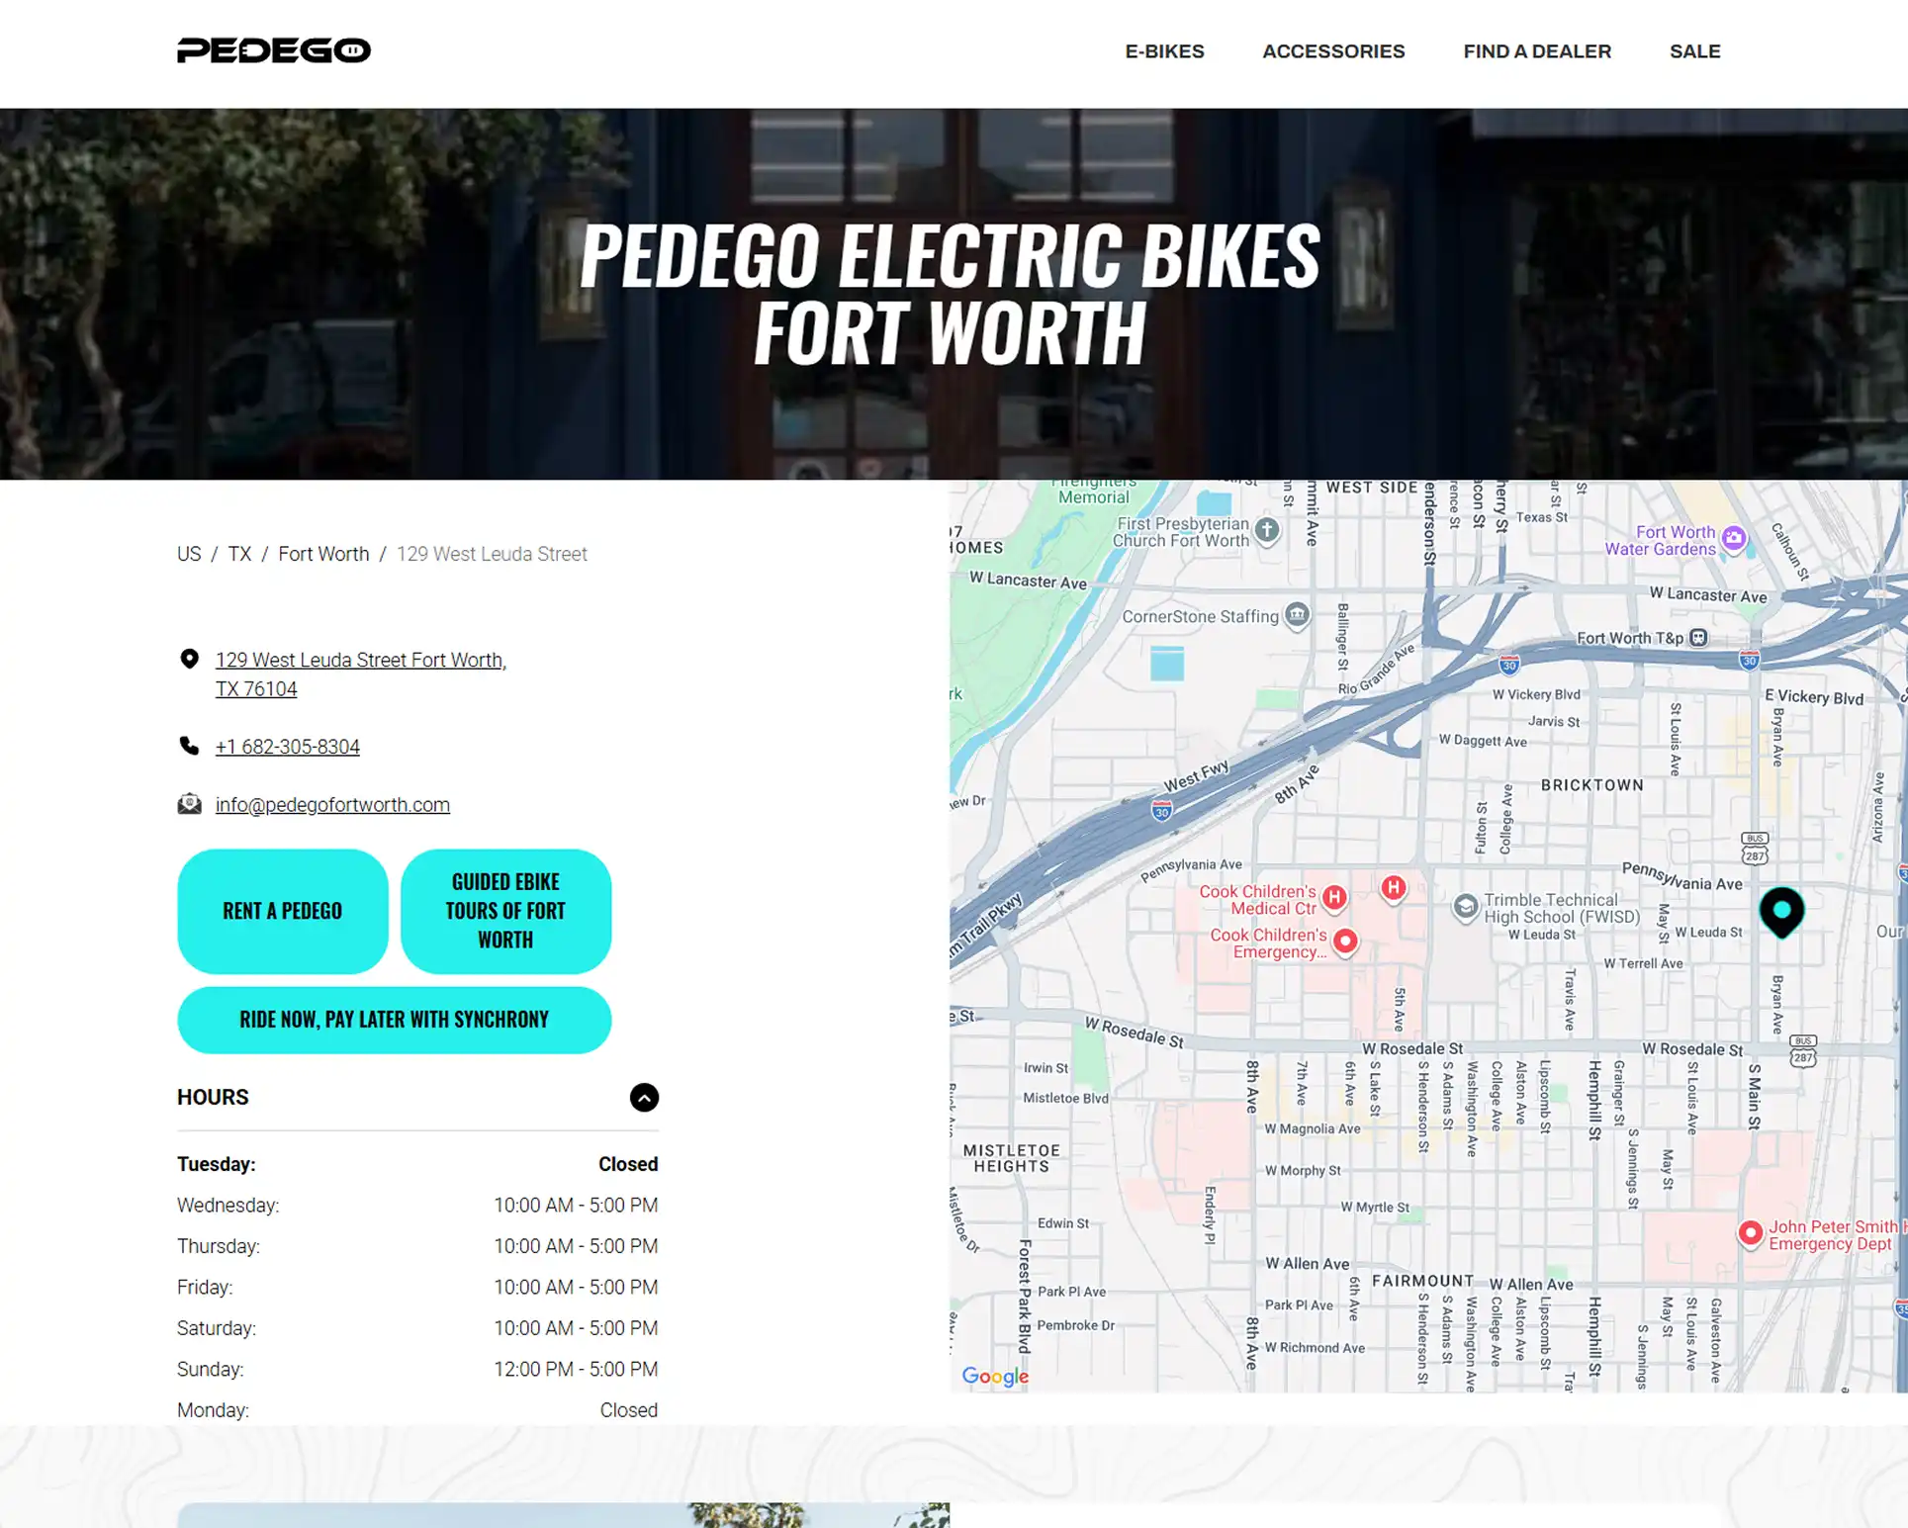Email info@pedegofortworth.com link

(x=332, y=805)
